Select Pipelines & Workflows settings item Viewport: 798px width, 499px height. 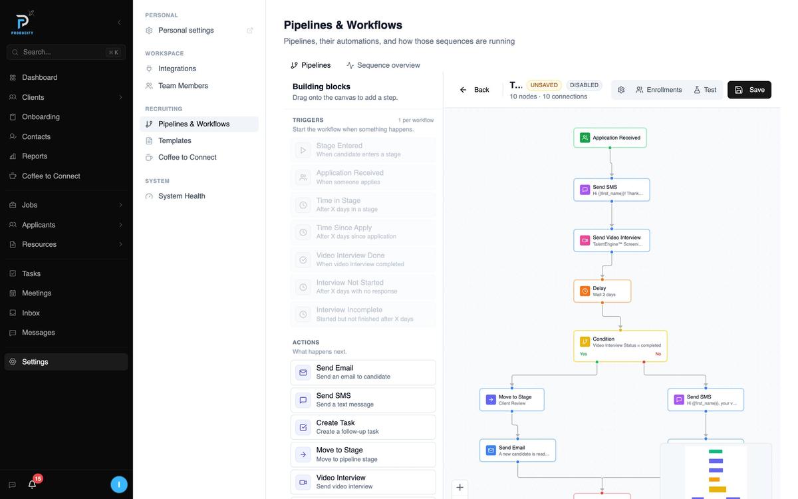[199, 124]
